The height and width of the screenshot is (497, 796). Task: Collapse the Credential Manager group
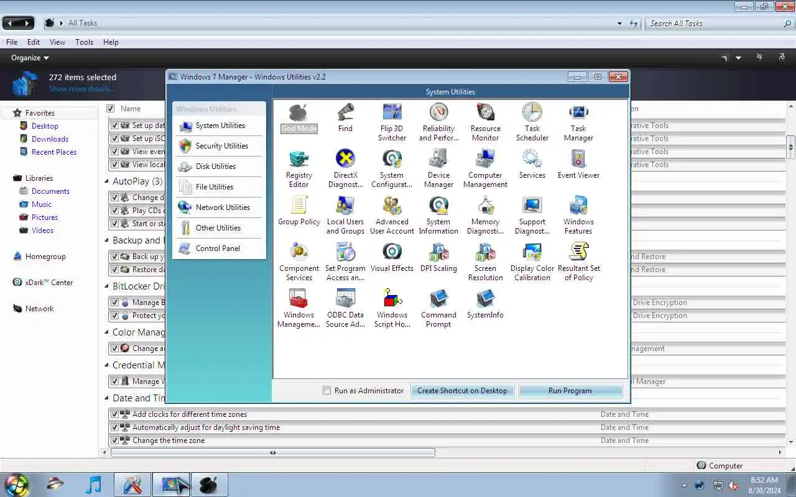(107, 365)
